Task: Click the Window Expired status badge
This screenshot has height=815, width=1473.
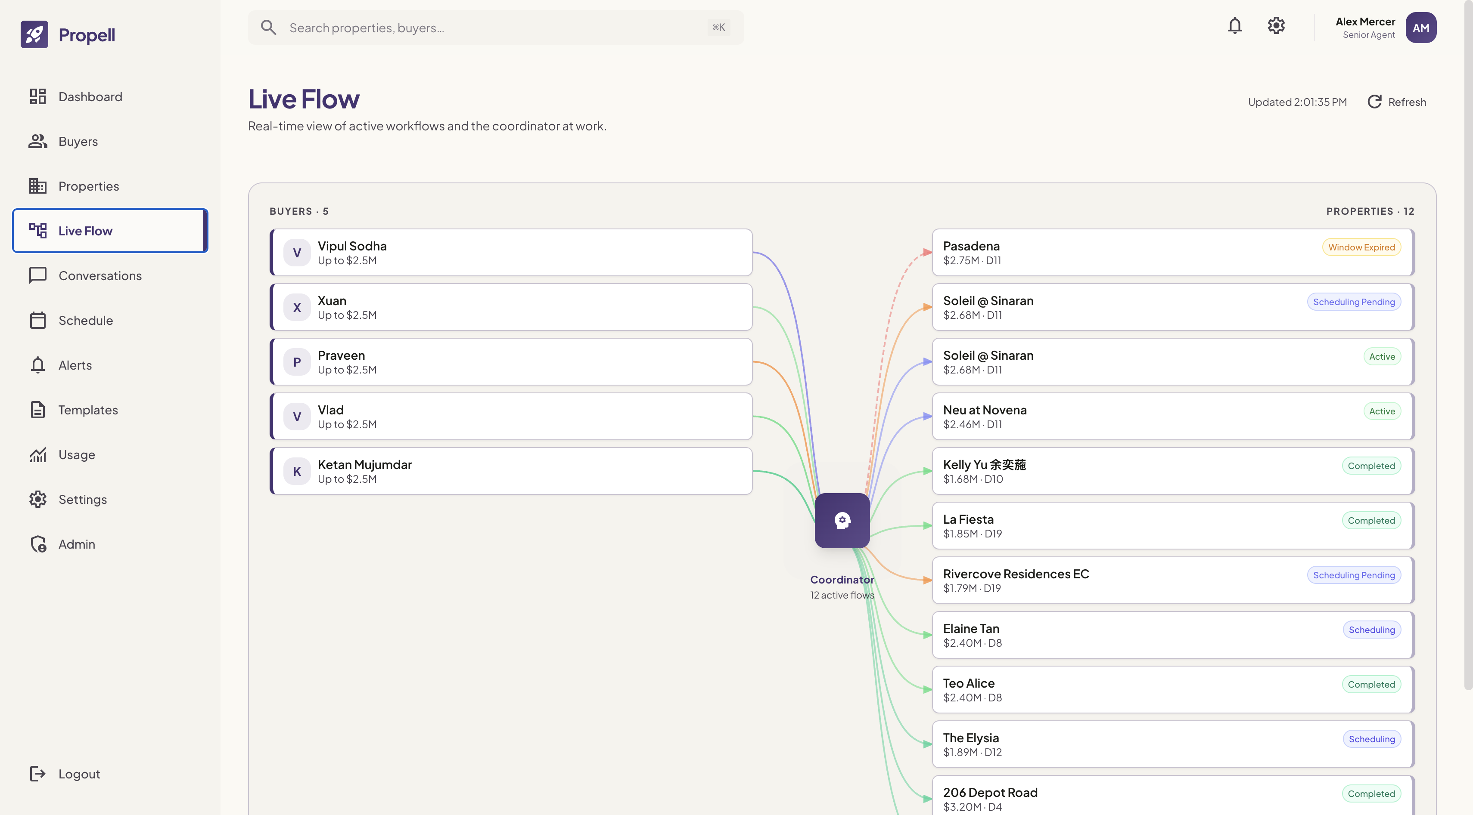Action: (1361, 247)
